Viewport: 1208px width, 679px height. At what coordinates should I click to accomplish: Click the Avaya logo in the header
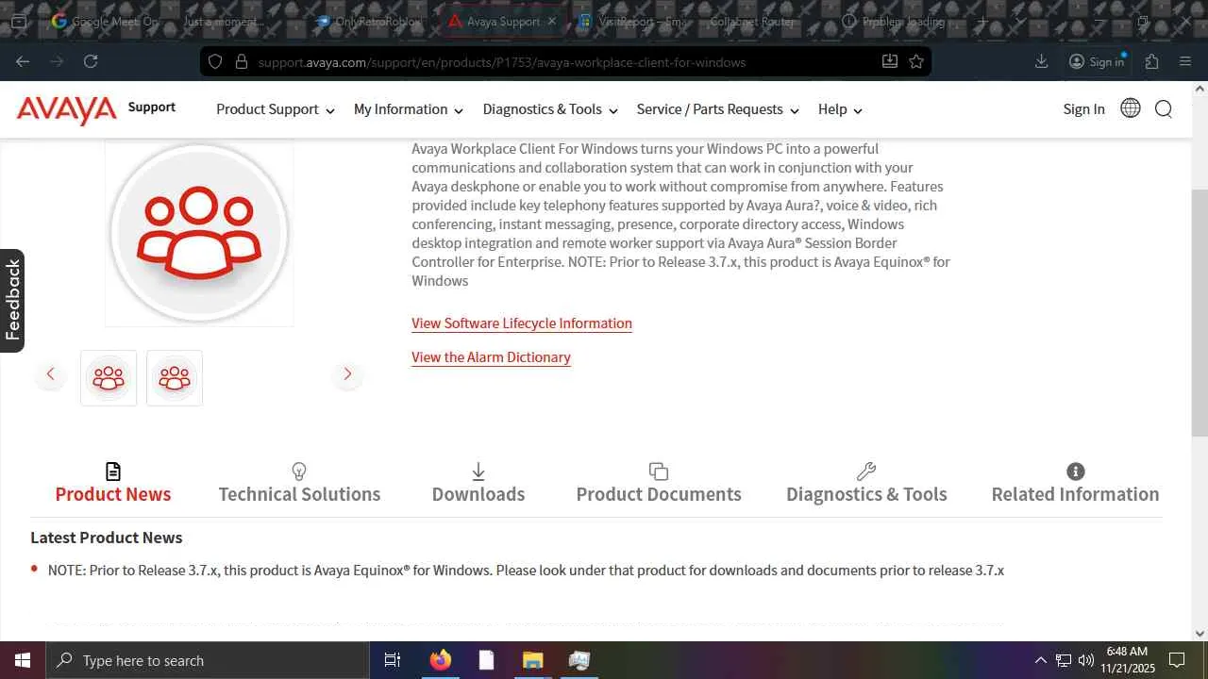coord(67,108)
